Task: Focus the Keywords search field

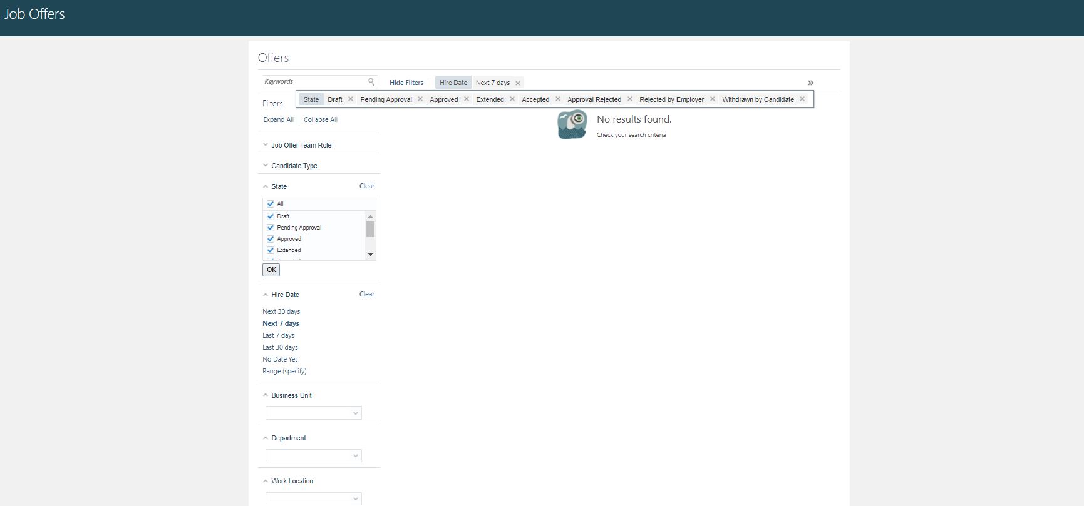Action: 314,82
